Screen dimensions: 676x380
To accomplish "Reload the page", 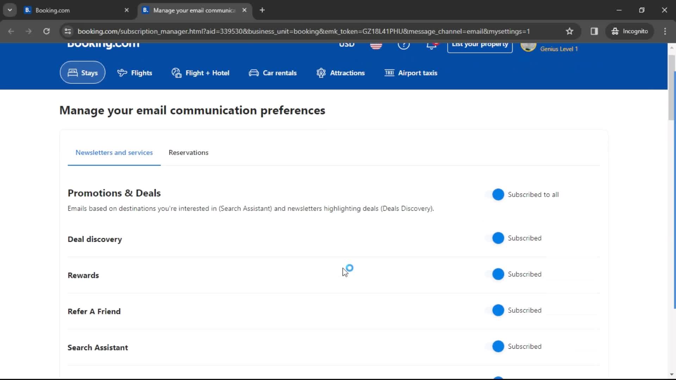I will click(x=46, y=31).
